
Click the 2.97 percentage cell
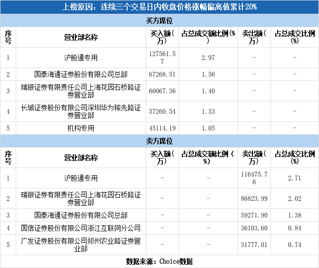(208, 58)
